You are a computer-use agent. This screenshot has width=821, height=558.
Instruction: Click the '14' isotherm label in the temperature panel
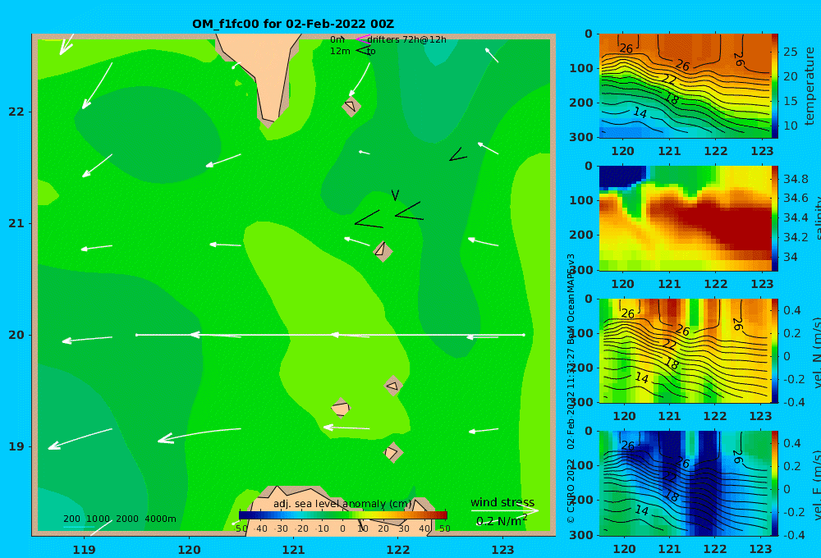pos(640,112)
